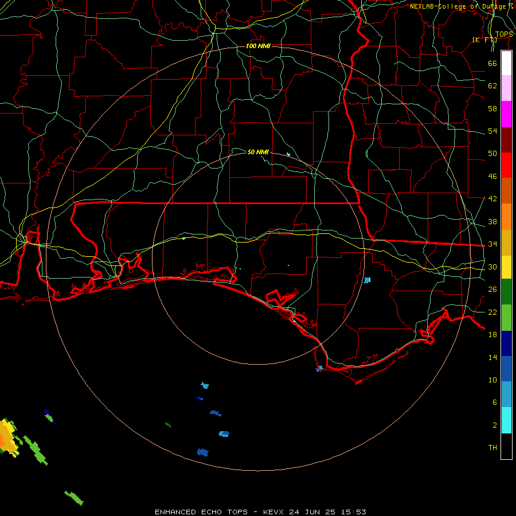Click the K FT units label
516x516 pixels.
tap(484, 40)
